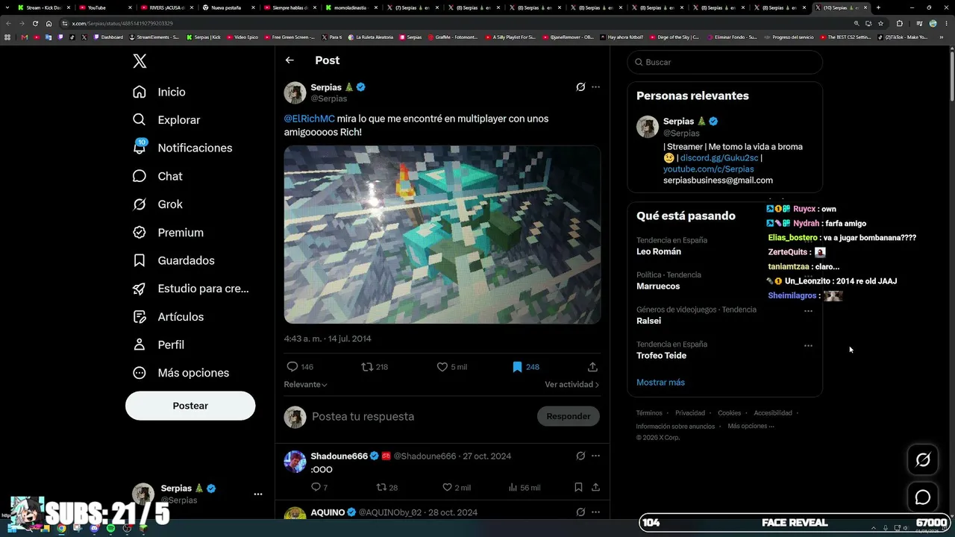Viewport: 955px width, 537px height.
Task: Open a new browser tab
Action: click(x=878, y=7)
